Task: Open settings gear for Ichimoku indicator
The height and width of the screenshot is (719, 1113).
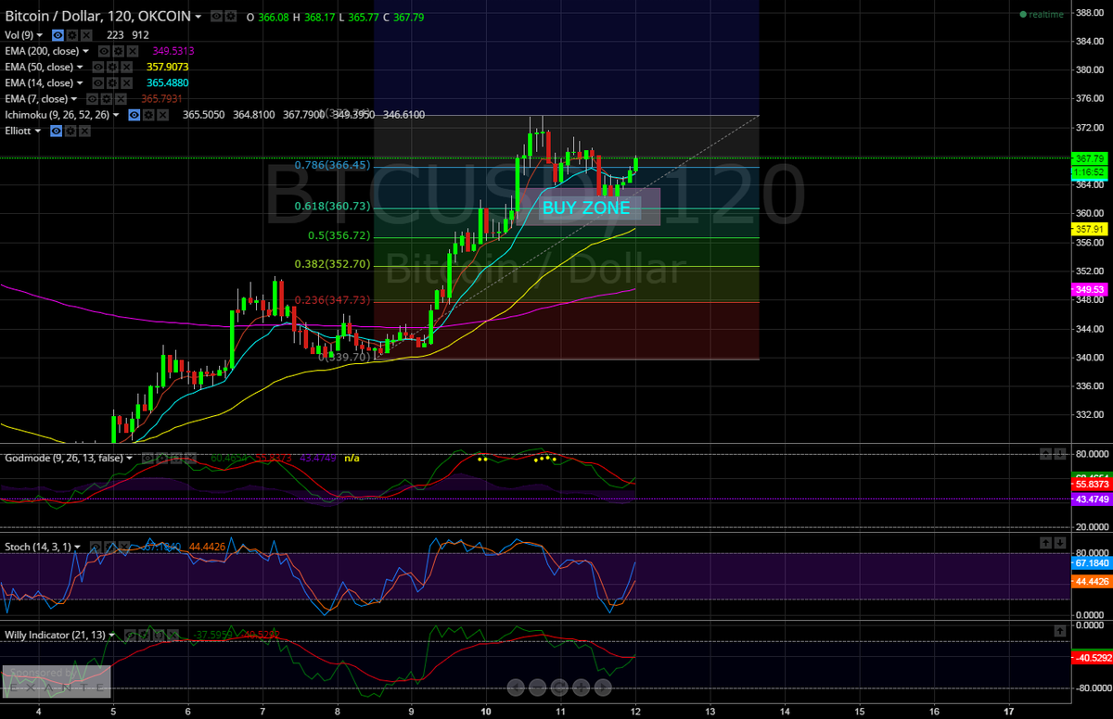Action: [x=148, y=115]
